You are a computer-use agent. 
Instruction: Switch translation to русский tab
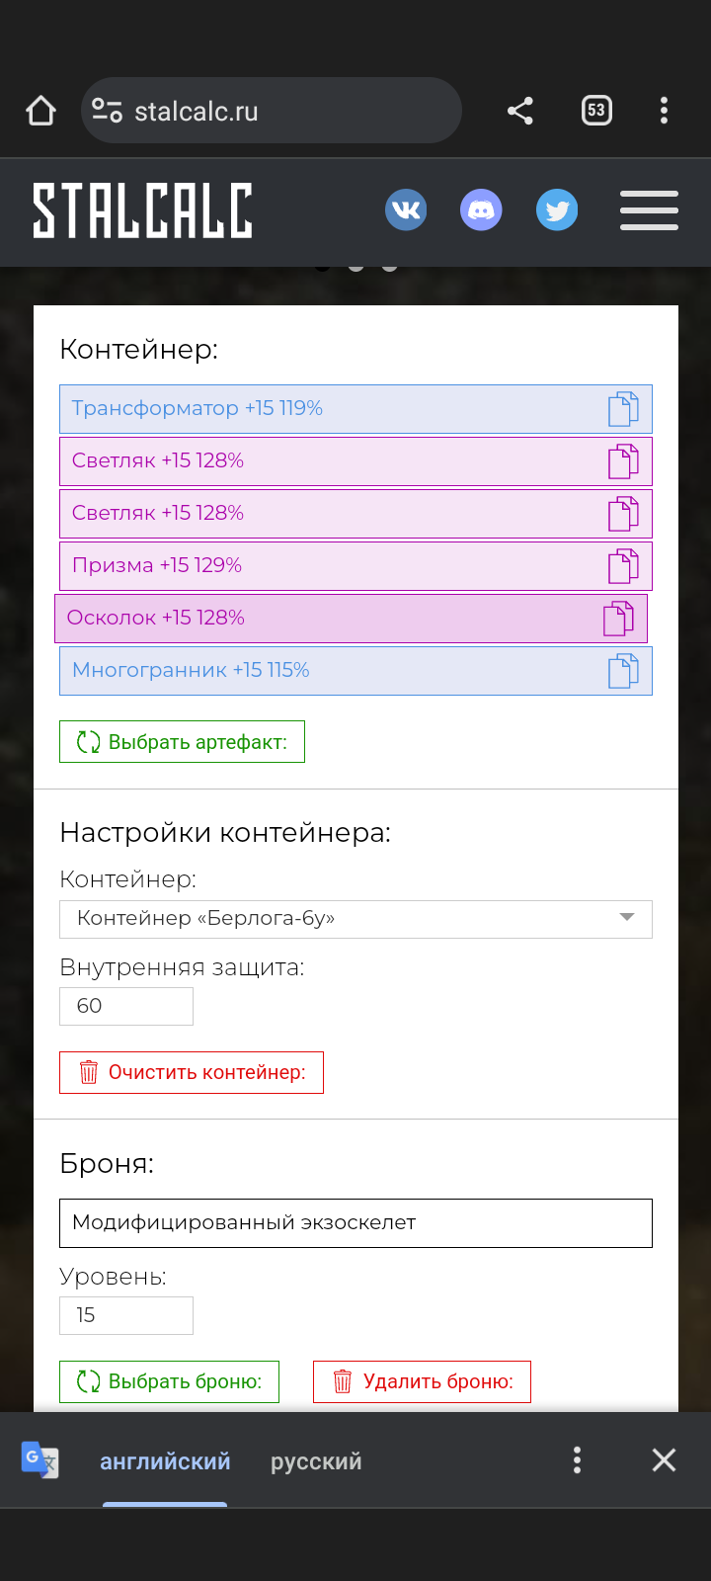[x=316, y=1461]
